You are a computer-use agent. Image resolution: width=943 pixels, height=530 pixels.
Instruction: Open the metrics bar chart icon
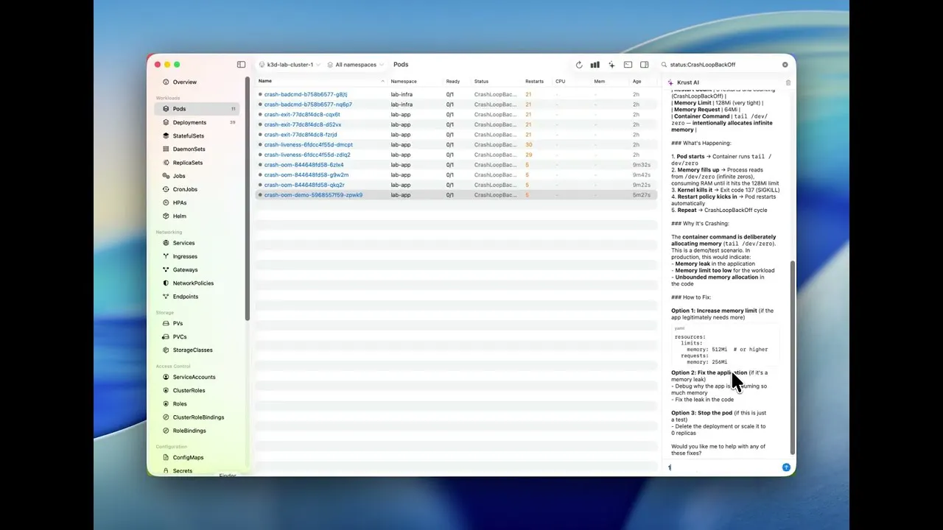point(595,65)
